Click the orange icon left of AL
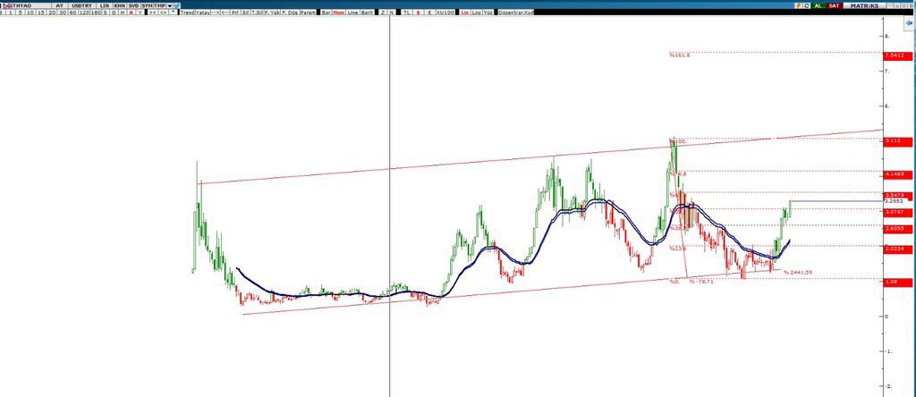The width and height of the screenshot is (916, 397). (x=798, y=6)
